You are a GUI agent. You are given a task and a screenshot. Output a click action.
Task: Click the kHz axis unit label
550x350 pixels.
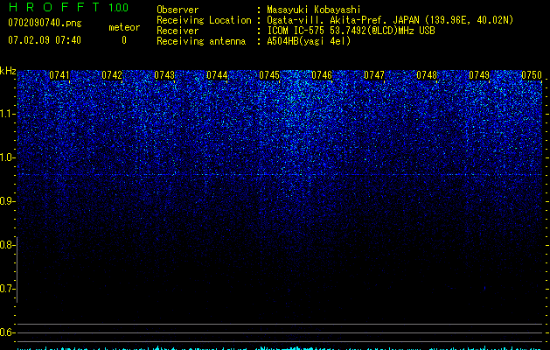tap(8, 71)
